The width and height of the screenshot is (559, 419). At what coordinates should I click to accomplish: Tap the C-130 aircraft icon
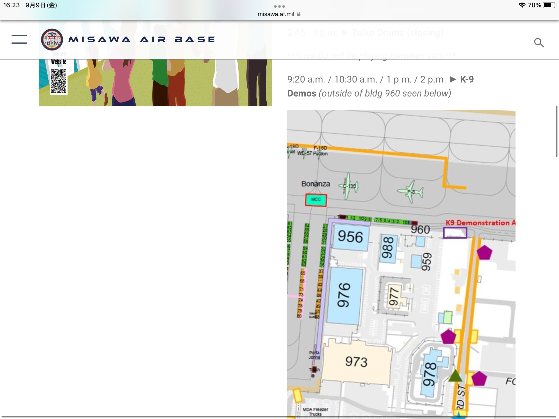point(349,186)
